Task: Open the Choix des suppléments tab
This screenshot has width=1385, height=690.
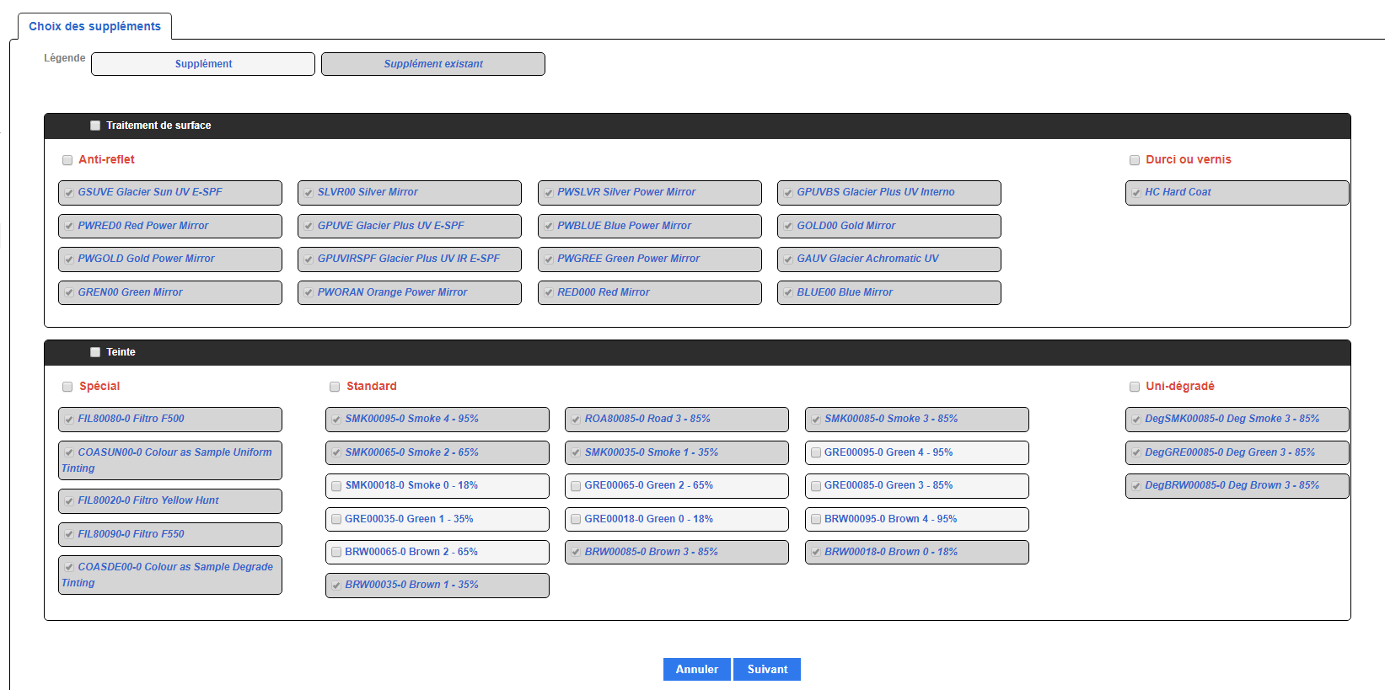Action: (x=94, y=26)
